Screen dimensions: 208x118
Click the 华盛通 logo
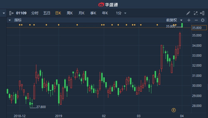click(108, 5)
